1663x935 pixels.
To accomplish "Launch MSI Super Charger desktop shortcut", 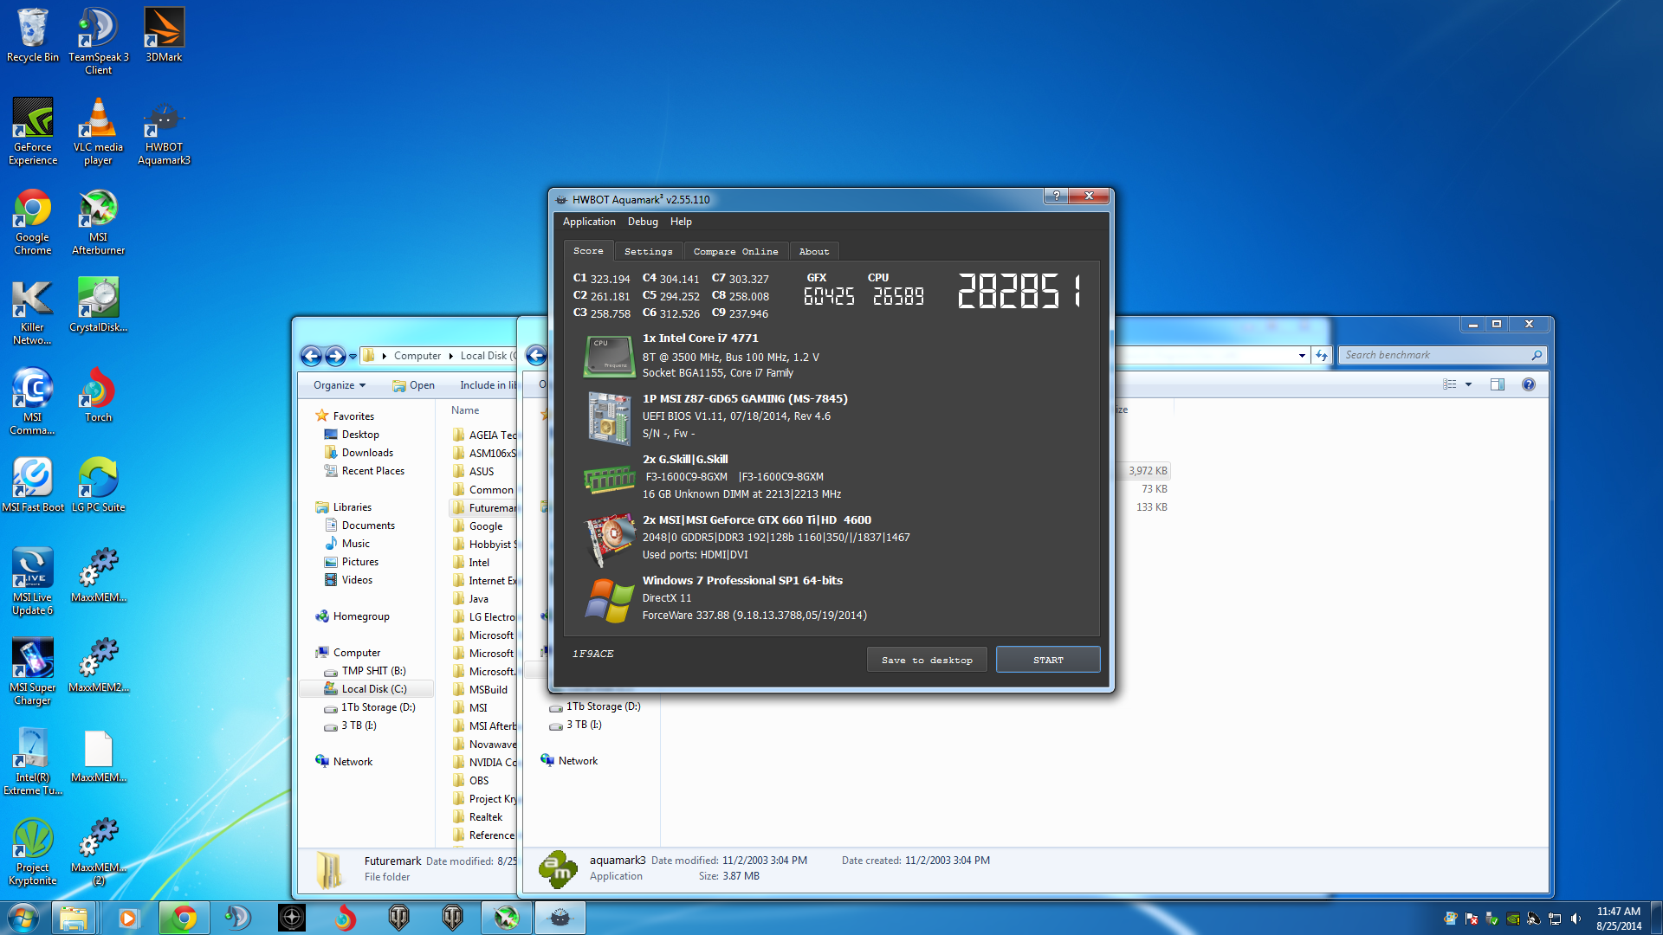I will [33, 671].
